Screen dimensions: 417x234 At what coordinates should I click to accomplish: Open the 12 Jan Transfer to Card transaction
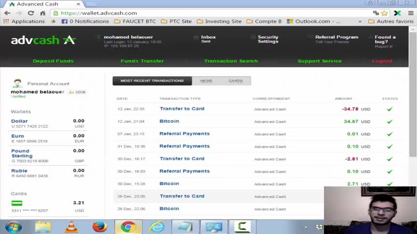tap(182, 109)
